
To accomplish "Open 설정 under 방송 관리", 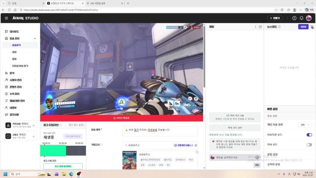I will pos(14,52).
